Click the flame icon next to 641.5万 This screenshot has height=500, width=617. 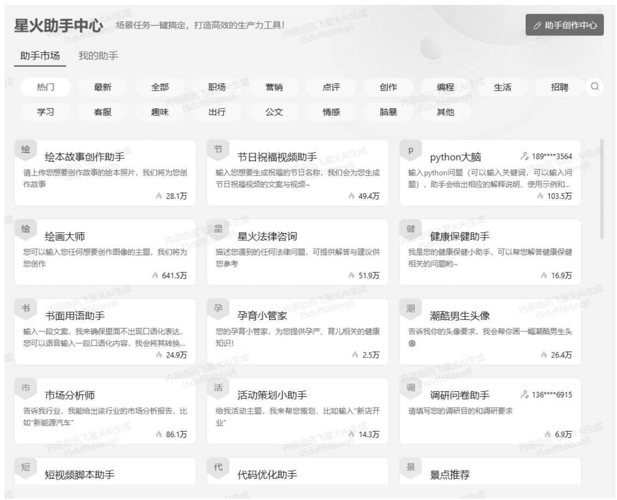click(x=156, y=275)
